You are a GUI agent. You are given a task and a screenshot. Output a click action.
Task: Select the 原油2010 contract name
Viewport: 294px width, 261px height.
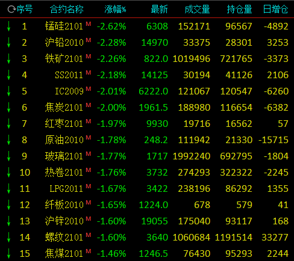64,140
